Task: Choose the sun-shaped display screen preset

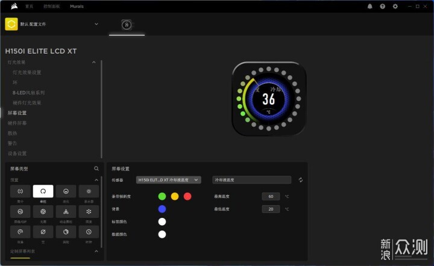Action: [89, 191]
